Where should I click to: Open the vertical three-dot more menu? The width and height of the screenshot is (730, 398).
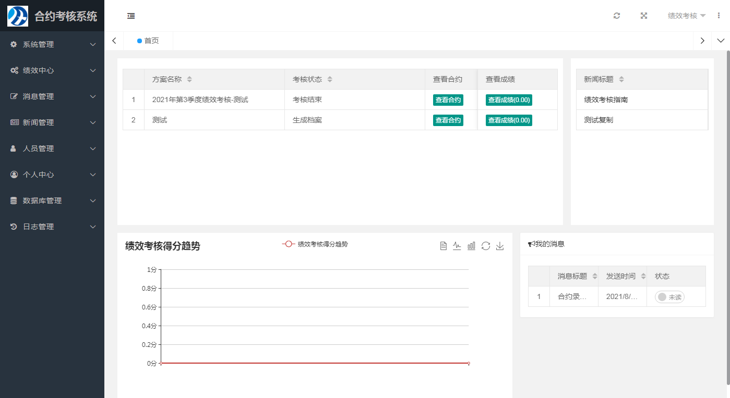[719, 16]
